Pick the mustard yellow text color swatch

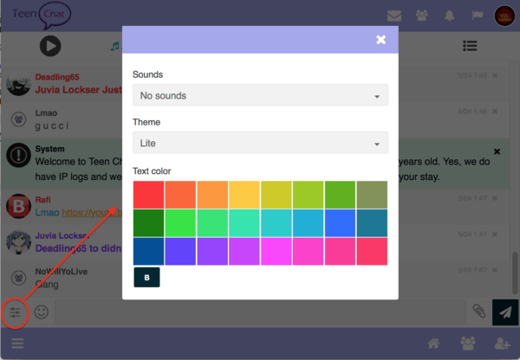pos(276,195)
